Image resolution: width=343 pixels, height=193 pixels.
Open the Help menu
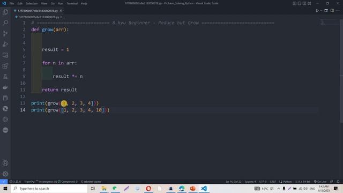tap(84, 4)
